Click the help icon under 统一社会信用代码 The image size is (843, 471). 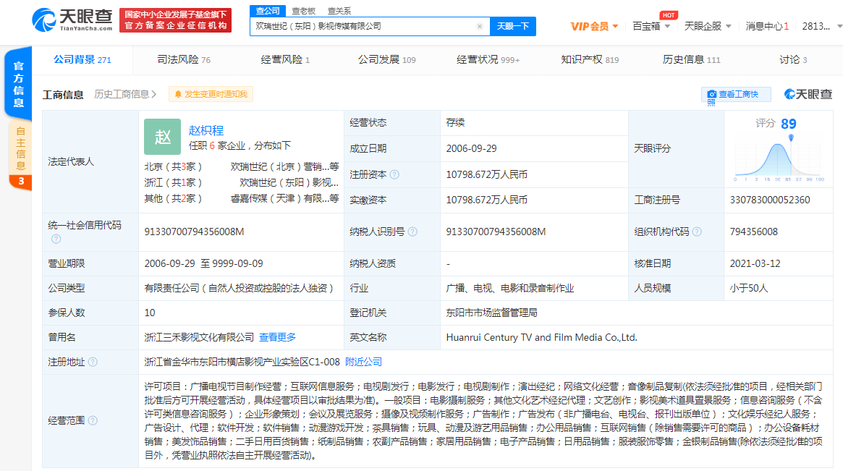point(56,239)
